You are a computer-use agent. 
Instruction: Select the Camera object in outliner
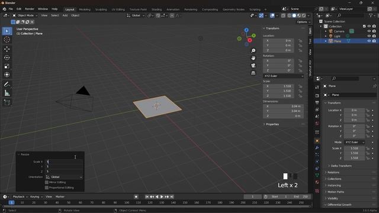click(x=339, y=31)
